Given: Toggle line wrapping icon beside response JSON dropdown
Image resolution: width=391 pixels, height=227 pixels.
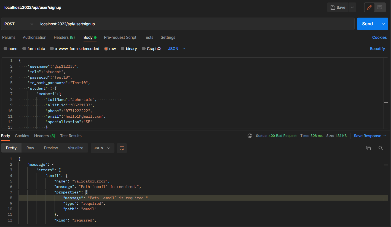Looking at the screenshot, I should (x=122, y=148).
